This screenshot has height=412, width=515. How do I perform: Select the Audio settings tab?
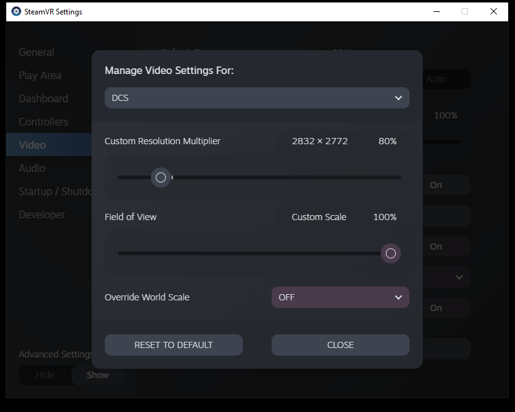pos(32,168)
